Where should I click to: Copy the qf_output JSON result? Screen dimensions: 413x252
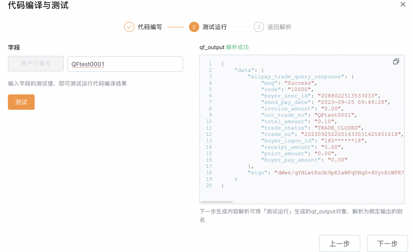(x=396, y=62)
